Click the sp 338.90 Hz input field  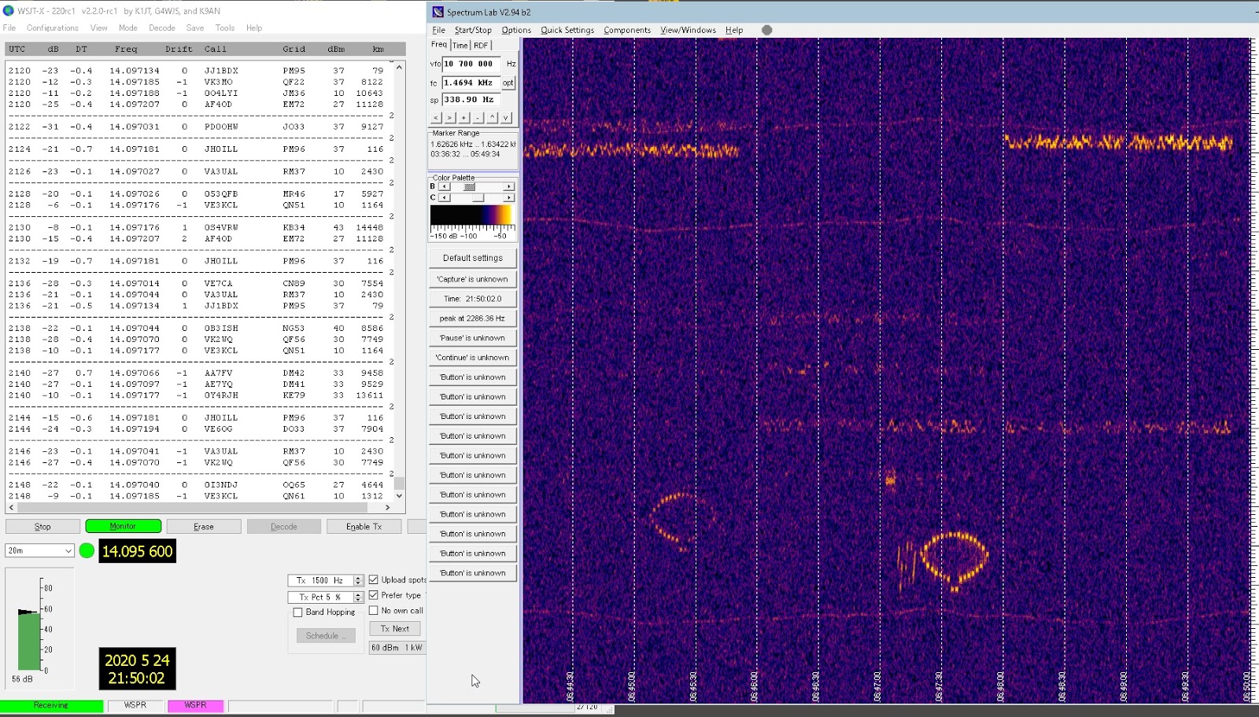(472, 100)
